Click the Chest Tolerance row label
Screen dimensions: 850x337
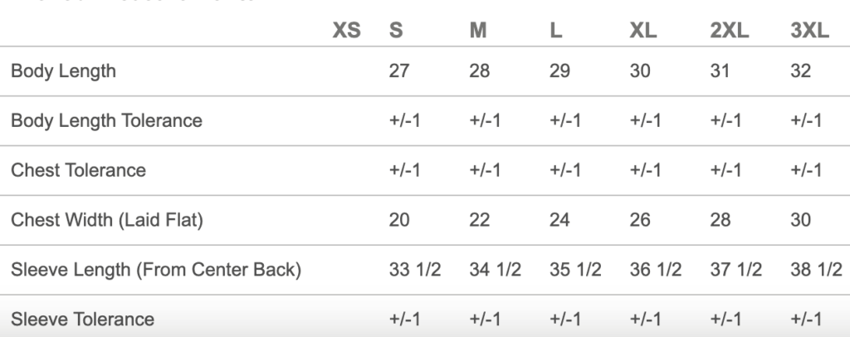[x=78, y=170]
